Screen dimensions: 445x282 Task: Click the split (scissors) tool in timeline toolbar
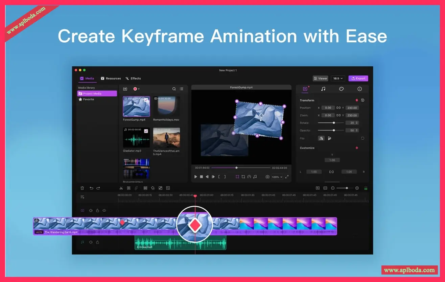(x=121, y=188)
